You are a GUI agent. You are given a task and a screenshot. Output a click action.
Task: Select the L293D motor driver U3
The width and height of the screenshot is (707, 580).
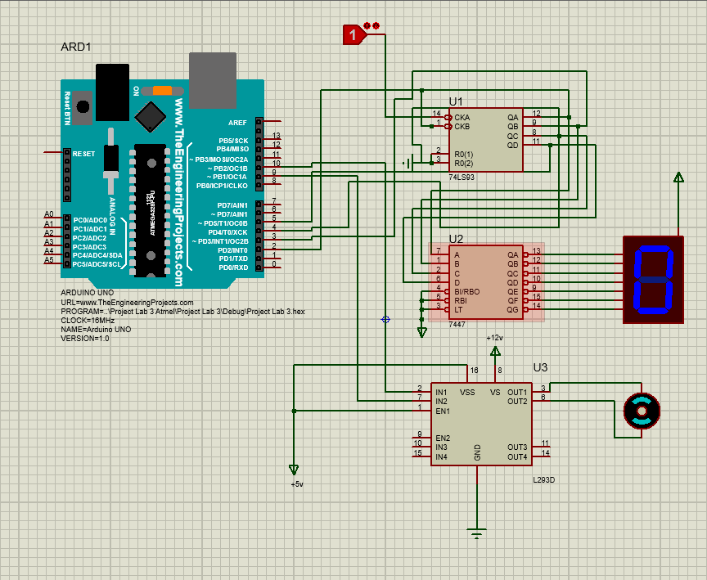click(x=481, y=425)
